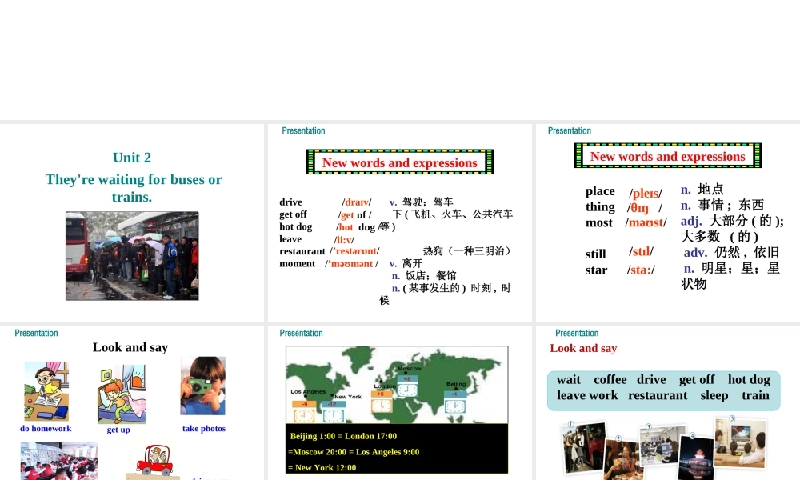
Task: Click 'Presentation' label on the 'drive' slide
Action: point(303,130)
